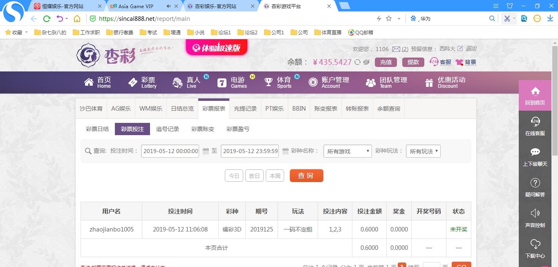Click username zhaojianbo1005 cell
This screenshot has width=558, height=267.
click(112, 229)
